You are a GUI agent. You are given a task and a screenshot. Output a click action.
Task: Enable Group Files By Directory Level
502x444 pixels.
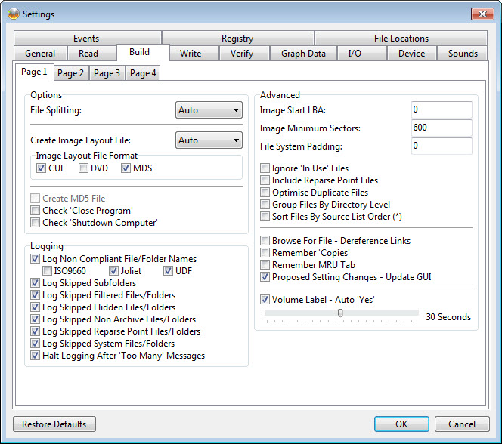pos(265,205)
